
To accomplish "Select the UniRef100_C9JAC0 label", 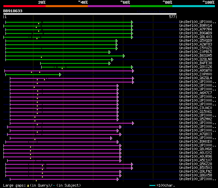I will (196, 108).
